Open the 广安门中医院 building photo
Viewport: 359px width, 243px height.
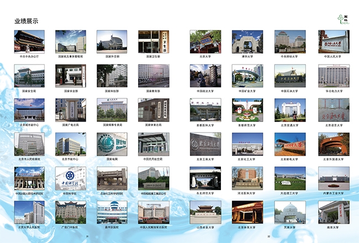pos(70,212)
